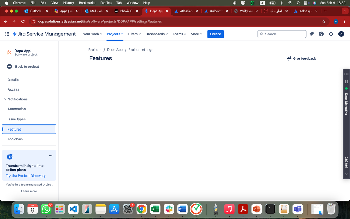Screen dimensions: 350x219
Task: Pause the Dopa Marketing recording
Action: click(346, 81)
